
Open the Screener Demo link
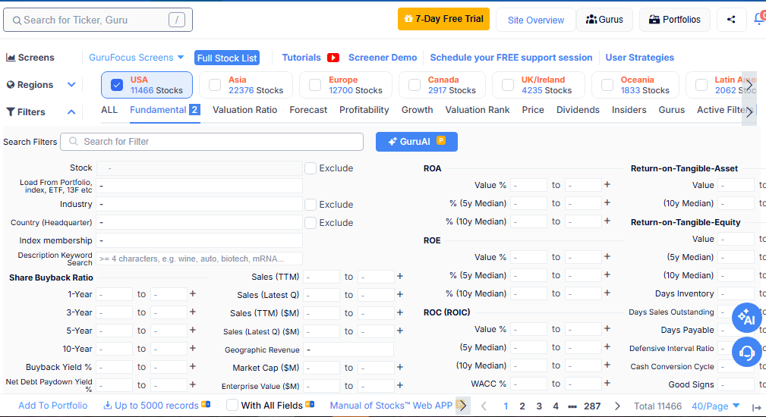click(383, 58)
